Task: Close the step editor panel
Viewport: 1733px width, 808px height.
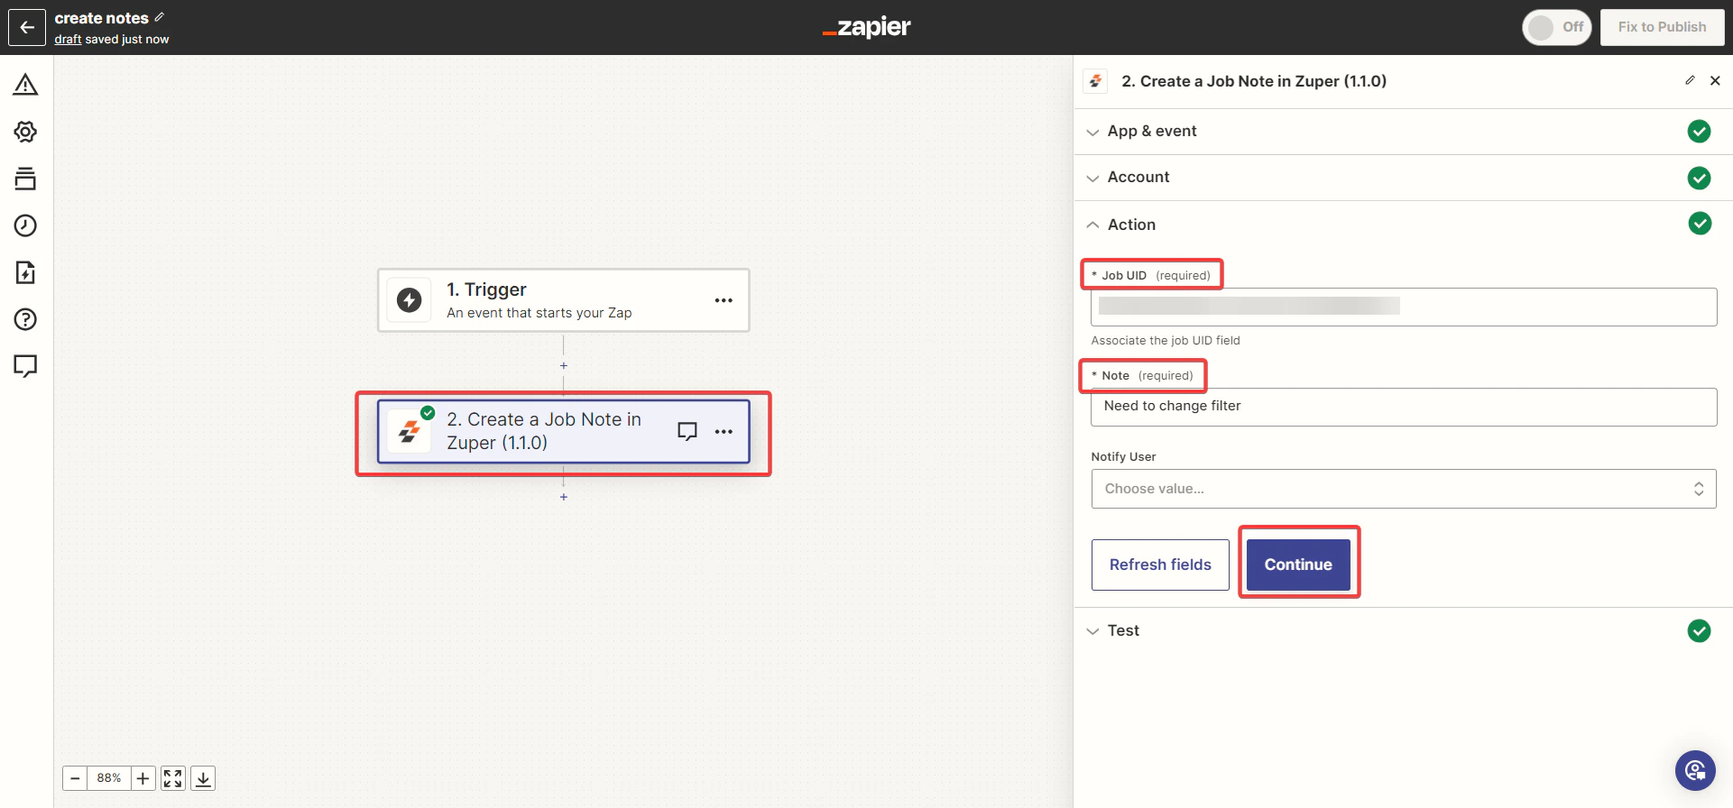Action: point(1715,80)
